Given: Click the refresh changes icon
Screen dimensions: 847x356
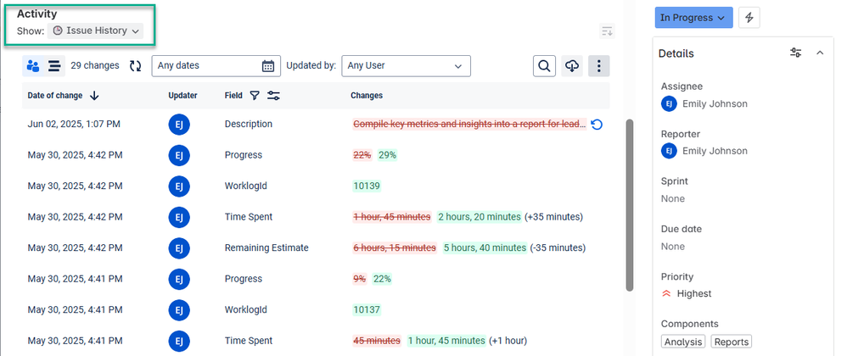Looking at the screenshot, I should point(135,66).
